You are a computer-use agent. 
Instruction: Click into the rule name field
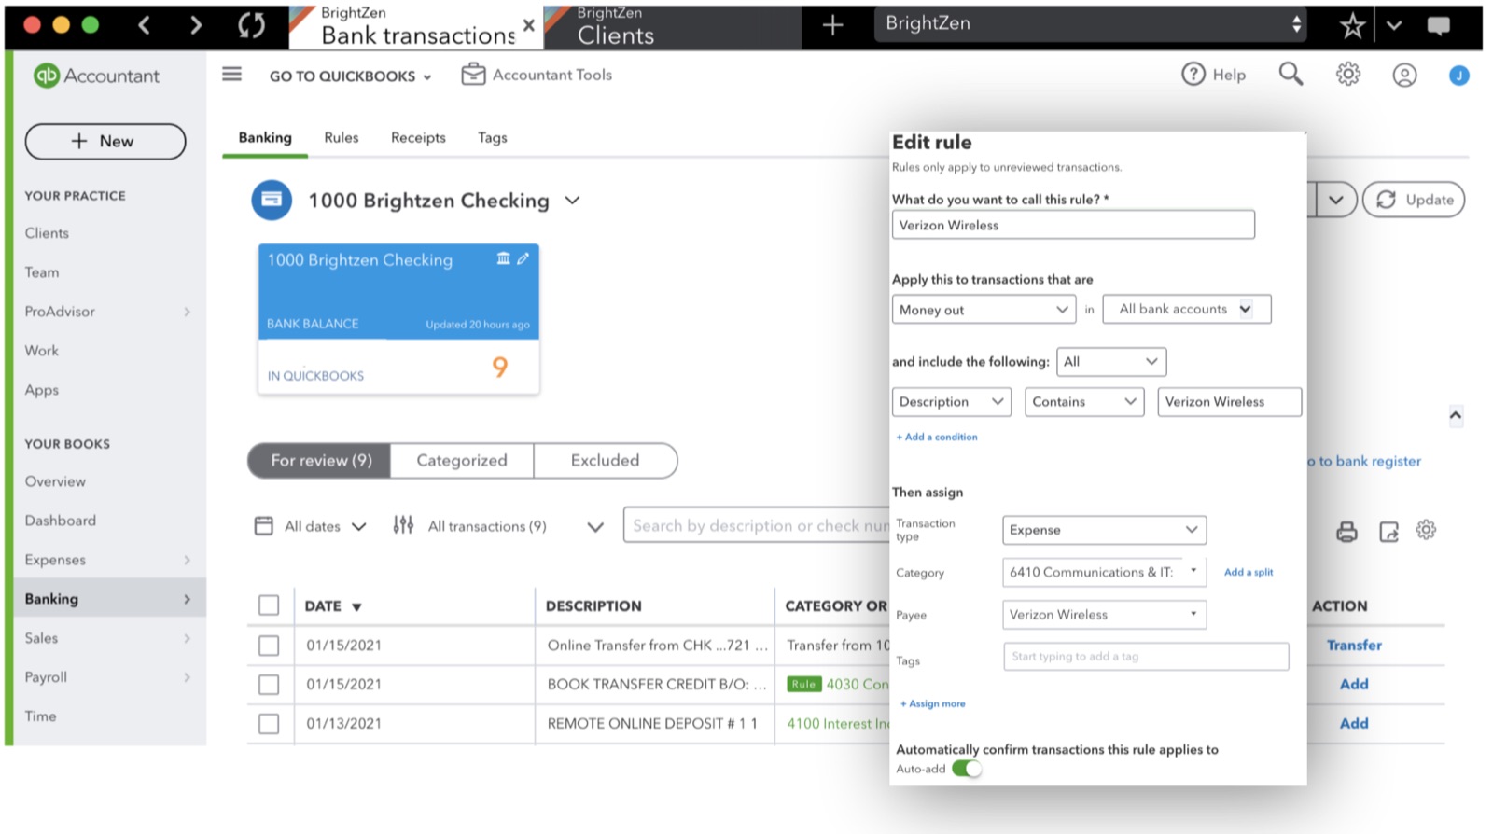[1073, 225]
